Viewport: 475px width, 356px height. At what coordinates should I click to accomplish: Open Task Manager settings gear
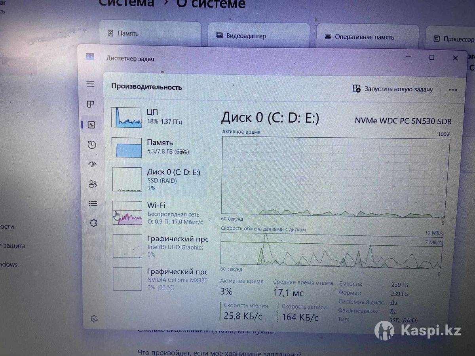click(94, 319)
